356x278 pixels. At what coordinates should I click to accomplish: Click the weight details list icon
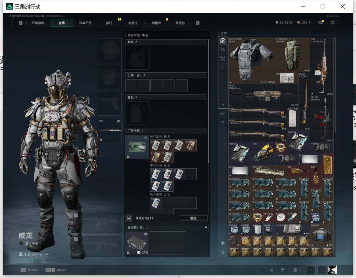47,254
